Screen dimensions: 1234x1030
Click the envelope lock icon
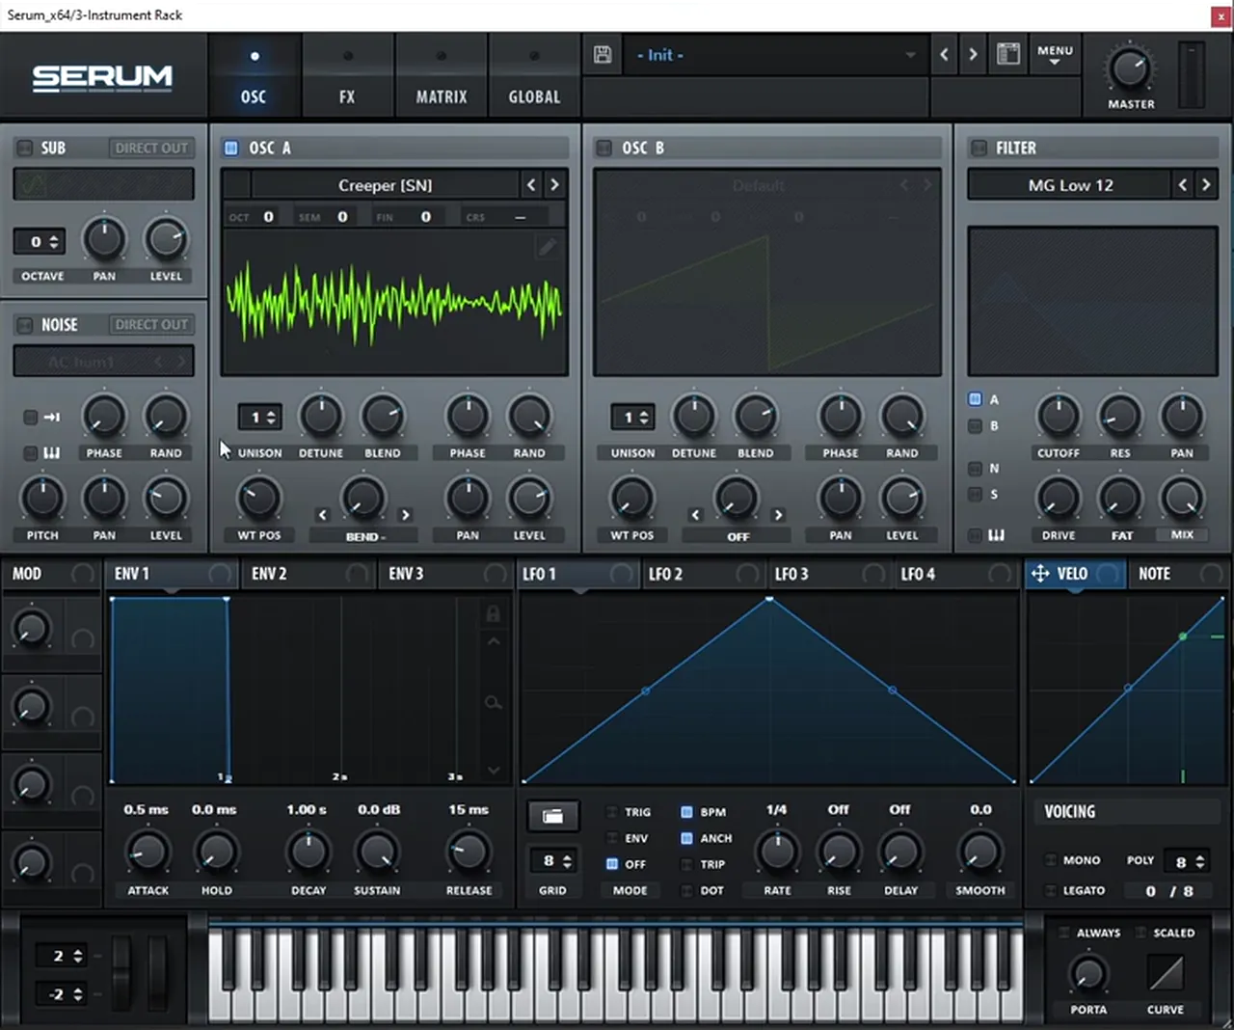coord(493,614)
